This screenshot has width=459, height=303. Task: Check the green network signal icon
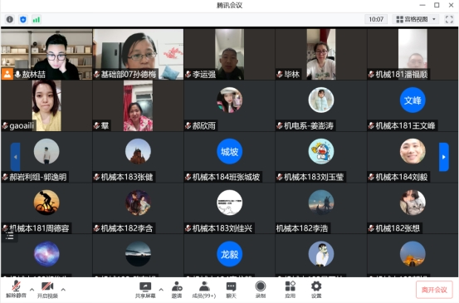[x=37, y=20]
